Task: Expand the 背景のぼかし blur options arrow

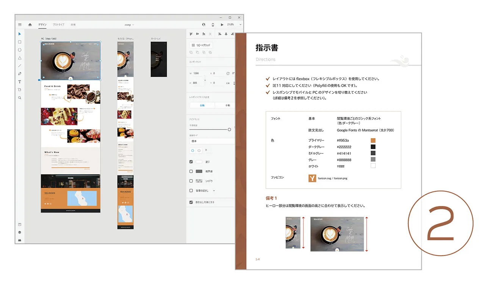Action: point(214,191)
